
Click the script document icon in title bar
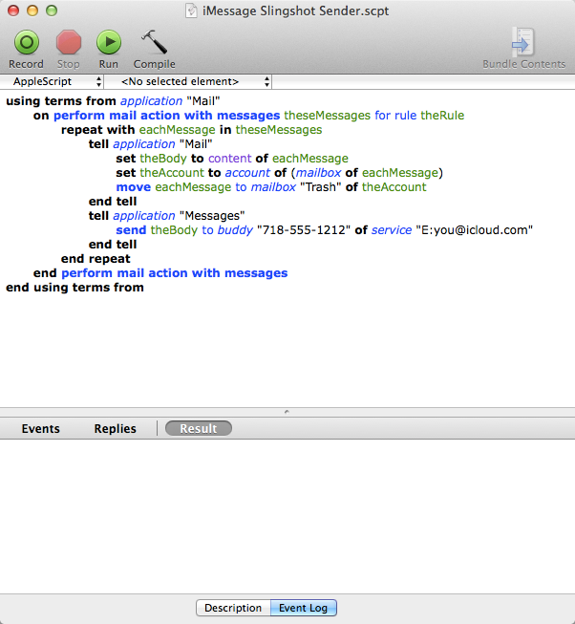pos(191,11)
